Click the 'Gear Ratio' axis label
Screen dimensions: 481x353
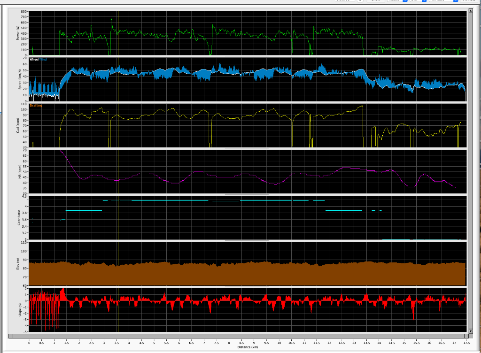(x=19, y=218)
